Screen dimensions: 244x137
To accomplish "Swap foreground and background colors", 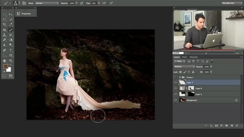I will (x=10, y=65).
